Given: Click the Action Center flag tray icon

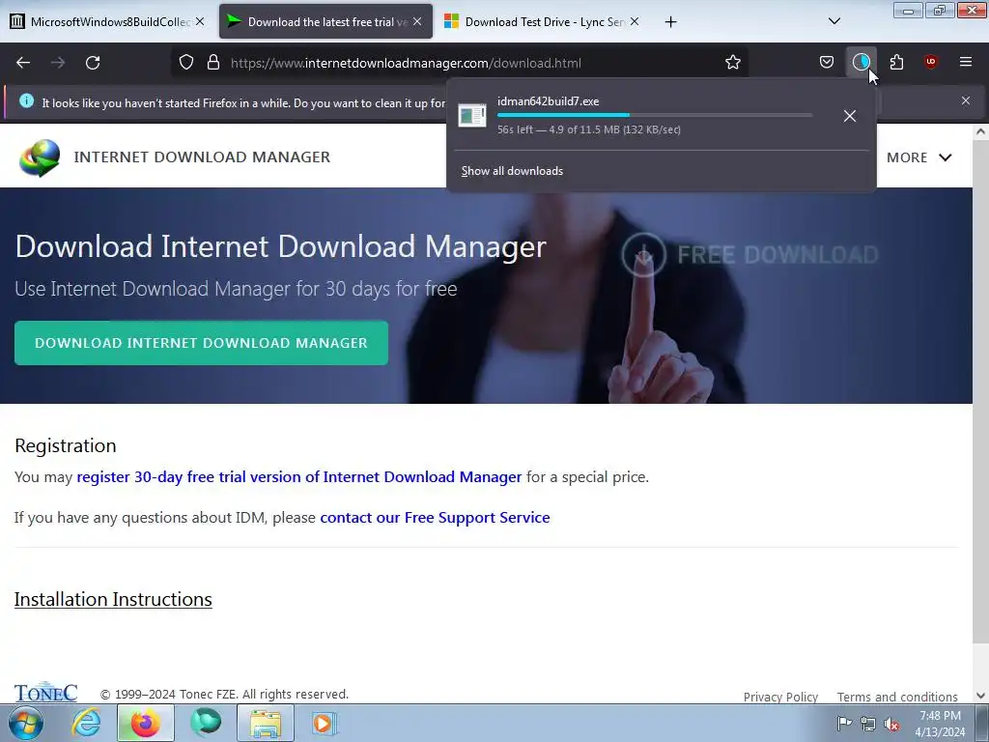Looking at the screenshot, I should [844, 724].
